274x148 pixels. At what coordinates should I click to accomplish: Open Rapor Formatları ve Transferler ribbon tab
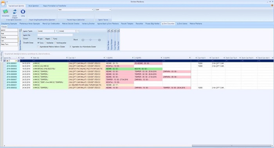click(55, 6)
